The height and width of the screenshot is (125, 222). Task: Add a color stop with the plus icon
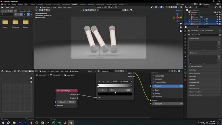pyautogui.click(x=99, y=81)
